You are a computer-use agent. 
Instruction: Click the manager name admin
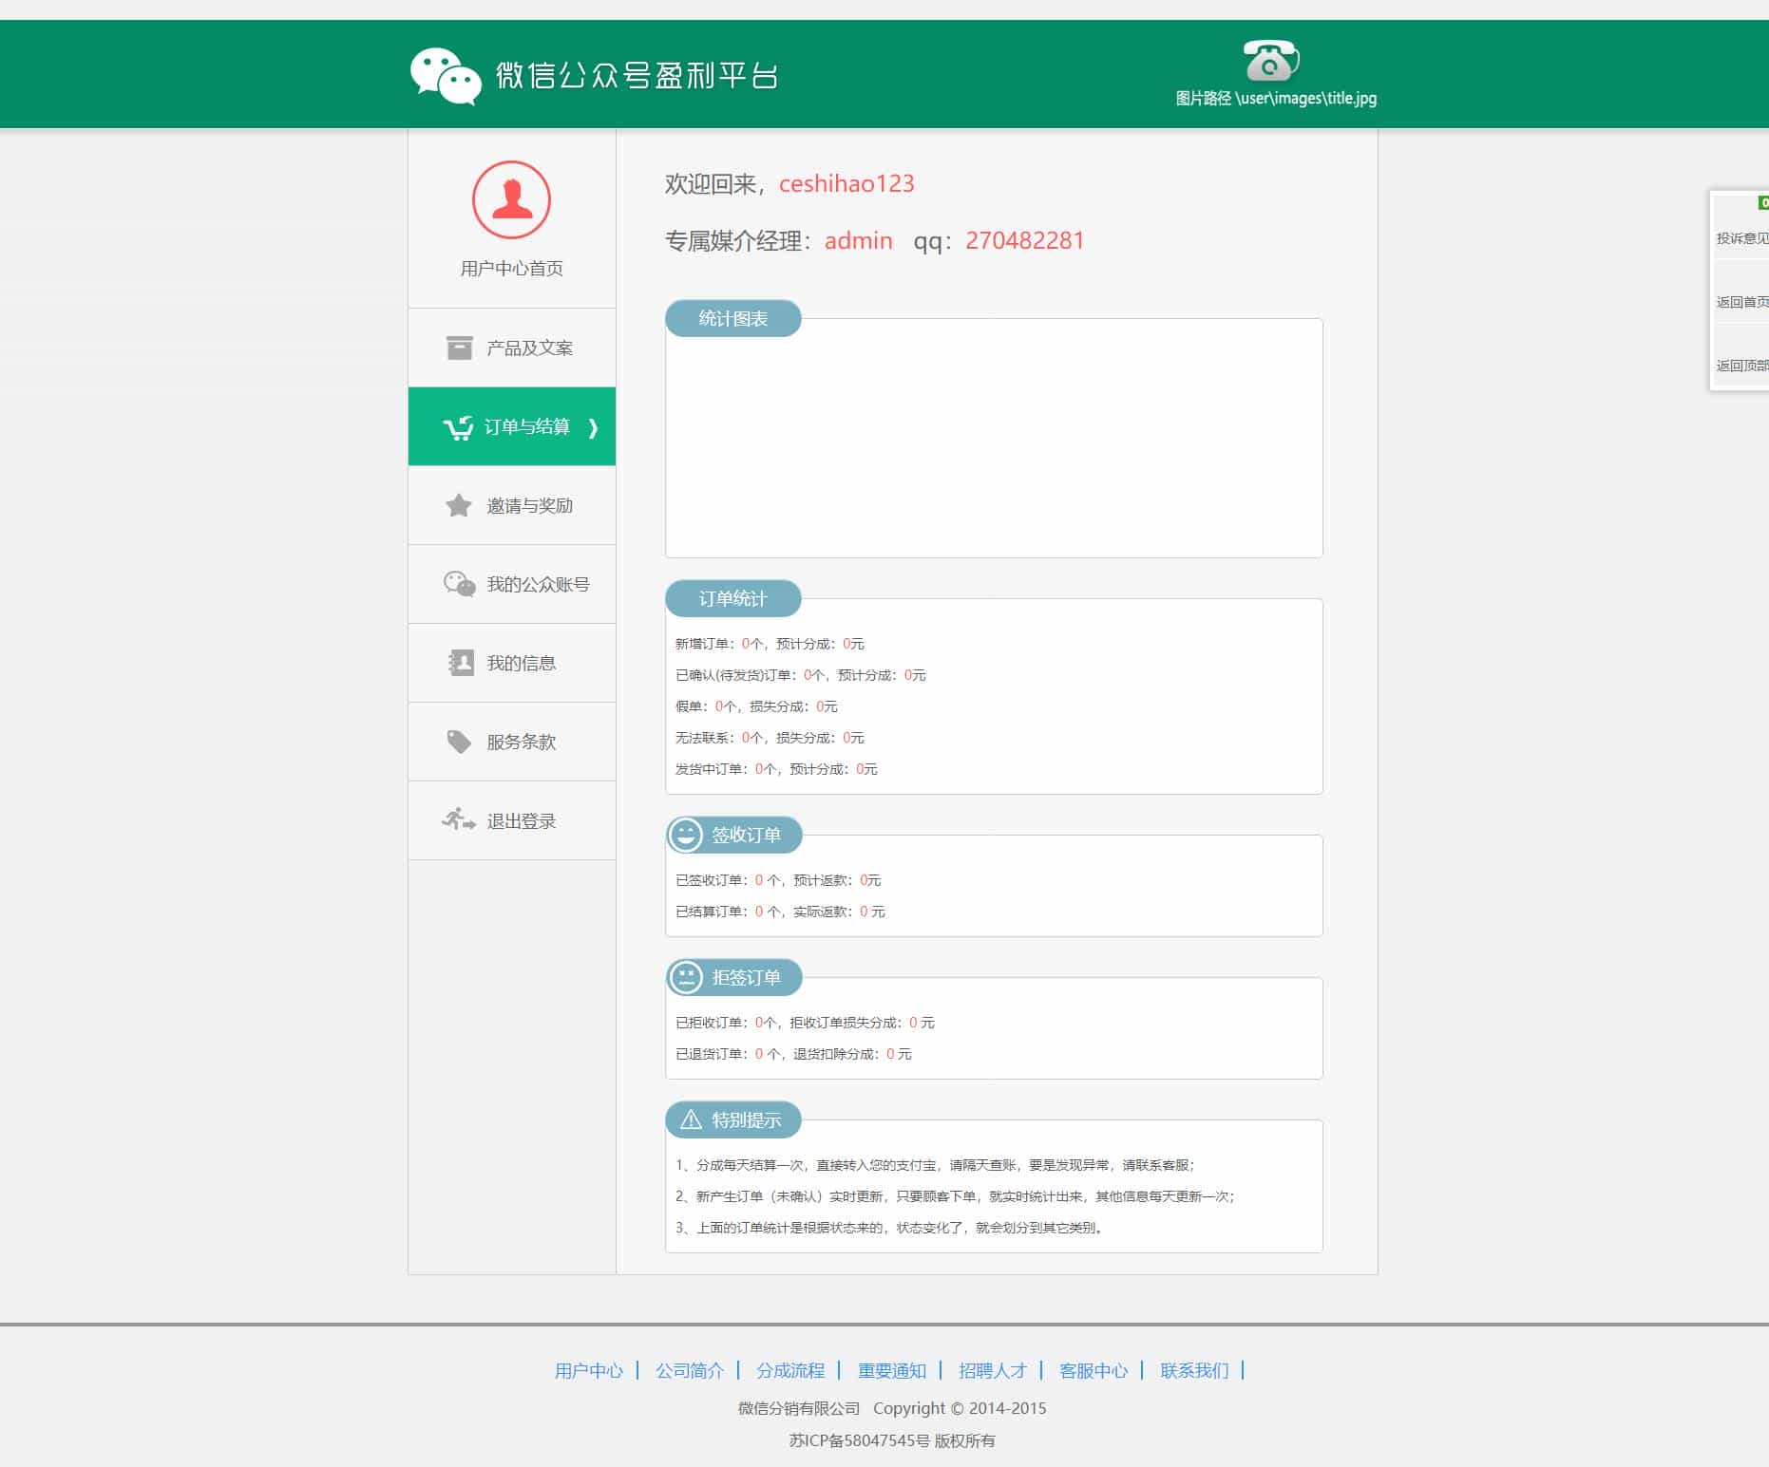[859, 240]
